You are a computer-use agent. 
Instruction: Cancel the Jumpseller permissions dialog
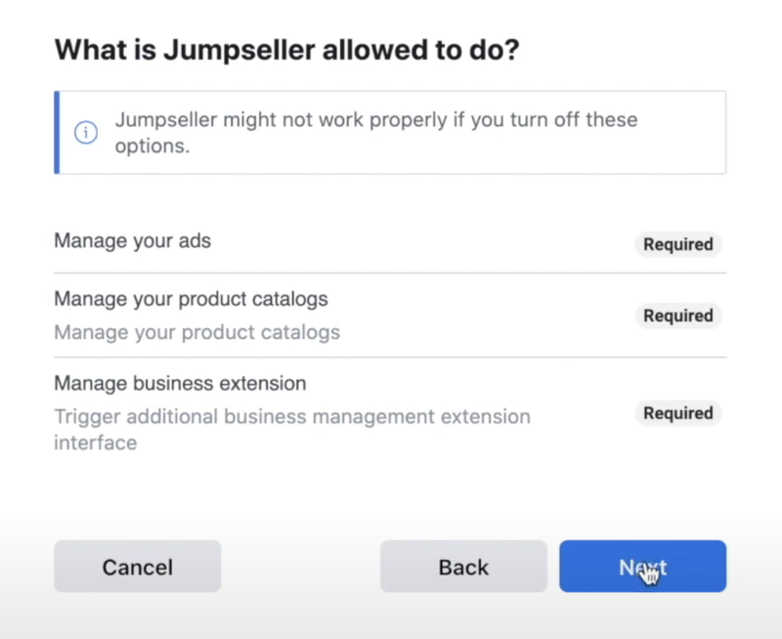[x=137, y=567]
